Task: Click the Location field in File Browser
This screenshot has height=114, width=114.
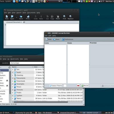Action: [x=27, y=63]
